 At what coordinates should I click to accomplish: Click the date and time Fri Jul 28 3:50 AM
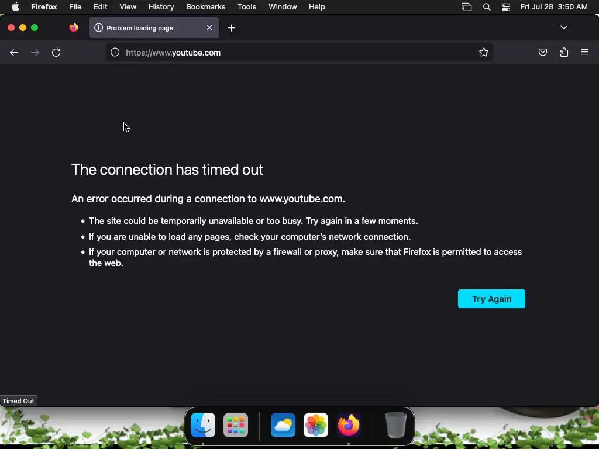pos(554,7)
